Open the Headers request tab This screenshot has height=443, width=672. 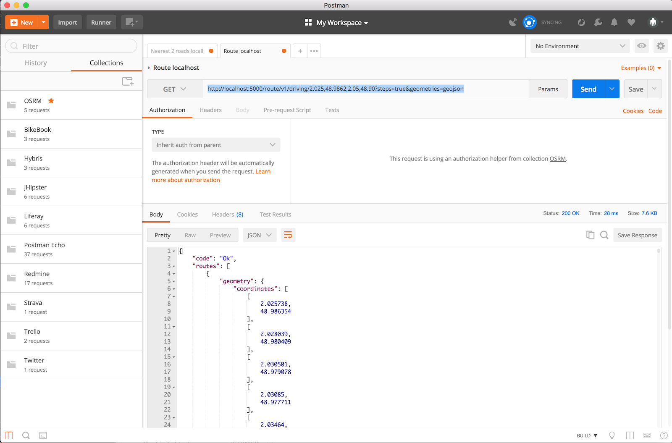coord(210,110)
